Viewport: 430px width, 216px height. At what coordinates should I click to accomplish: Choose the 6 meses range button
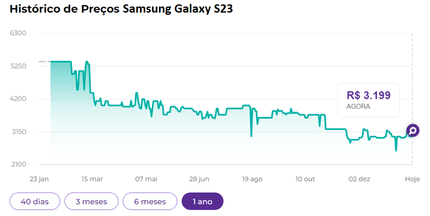coord(150,202)
